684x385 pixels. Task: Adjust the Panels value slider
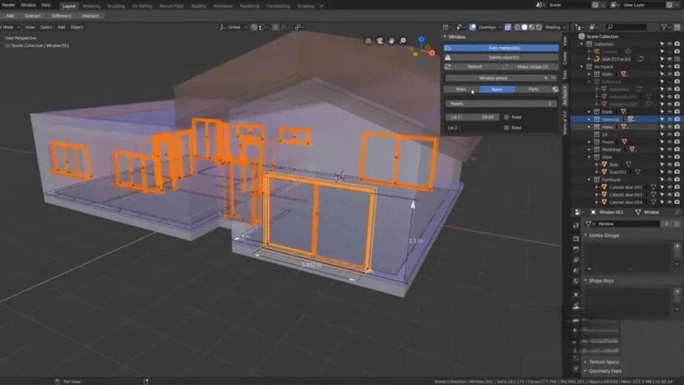click(x=501, y=104)
